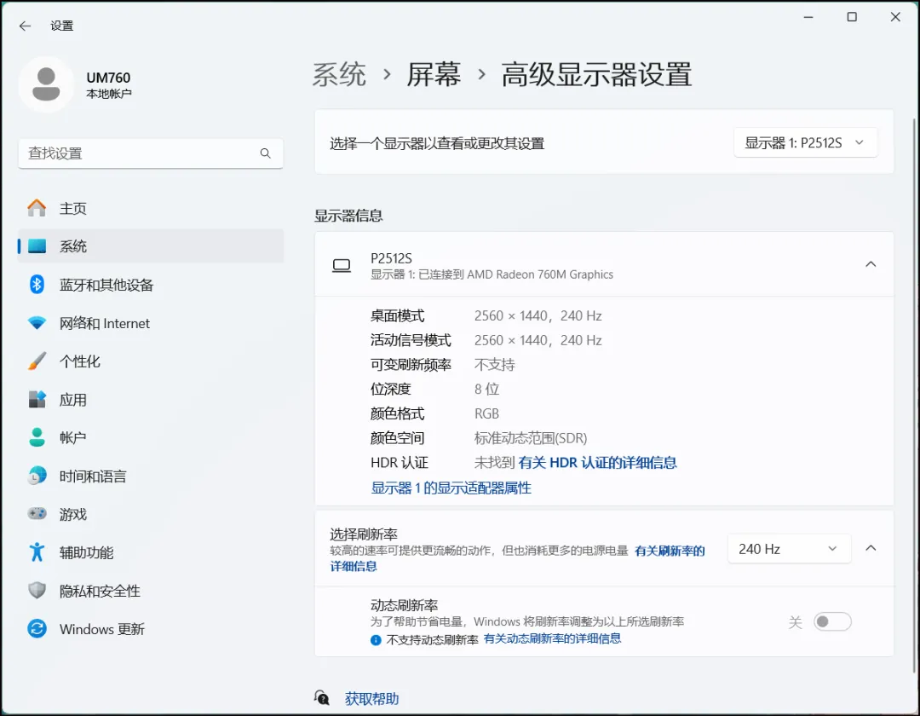
Task: Open the 显示器 1: P2512S dropdown
Action: pyautogui.click(x=805, y=143)
